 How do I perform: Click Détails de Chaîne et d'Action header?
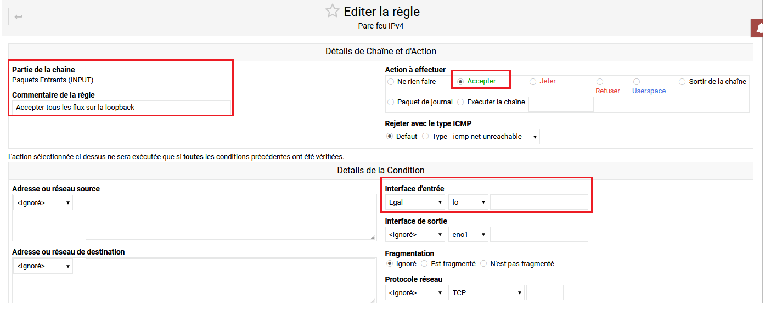point(381,51)
